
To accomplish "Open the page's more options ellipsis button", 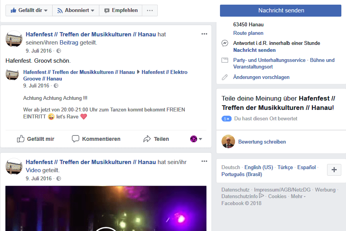I will [150, 10].
